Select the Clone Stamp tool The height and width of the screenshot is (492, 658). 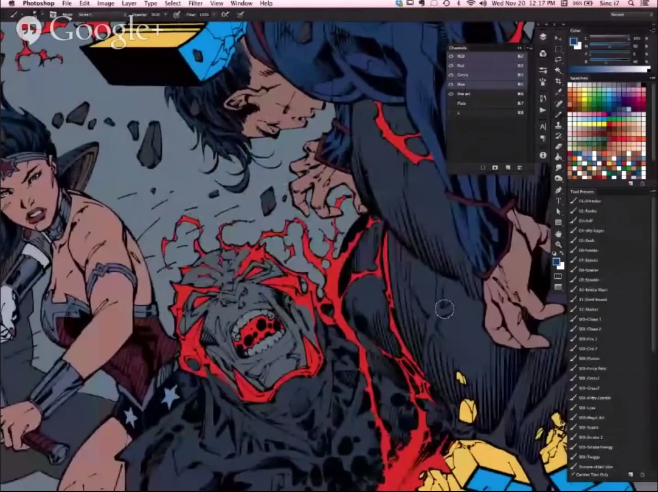point(558,125)
